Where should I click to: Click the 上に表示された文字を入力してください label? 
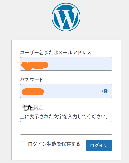64,117
